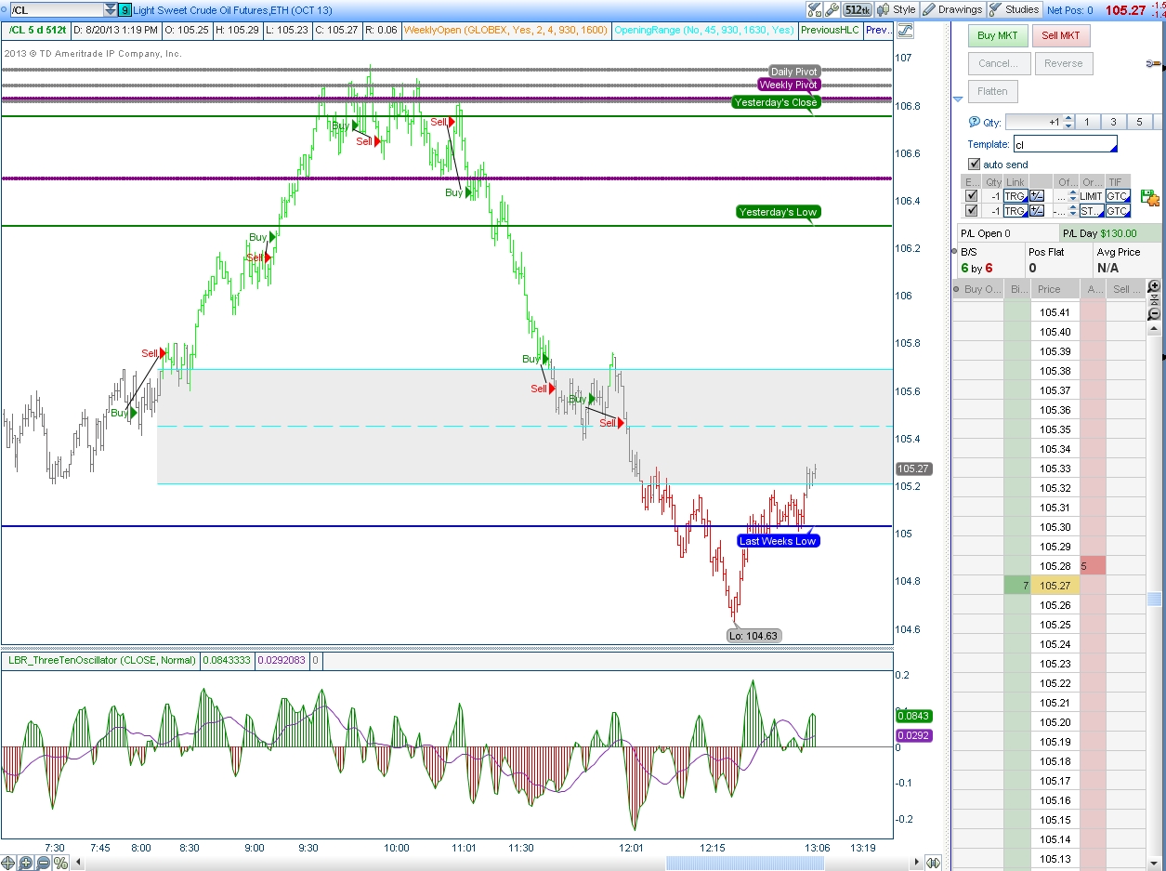Click the expand time axis icon

pos(934,863)
